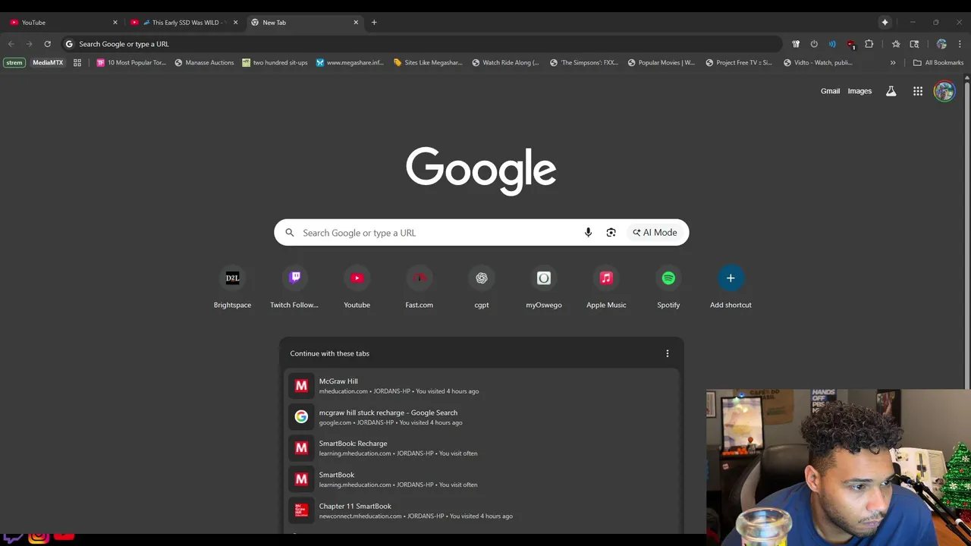
Task: Open the All Bookmarks folder
Action: (938, 63)
